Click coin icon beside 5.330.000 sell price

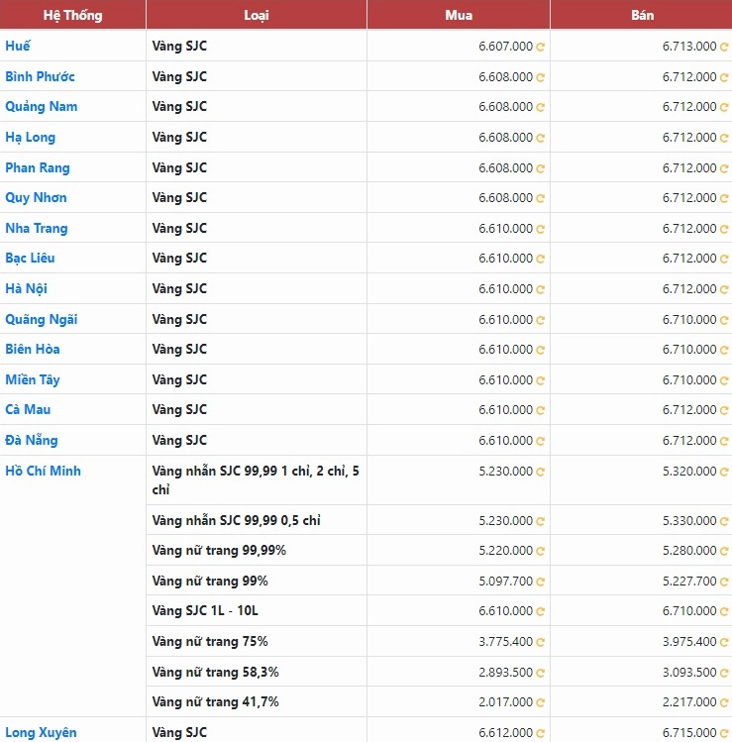tap(724, 521)
